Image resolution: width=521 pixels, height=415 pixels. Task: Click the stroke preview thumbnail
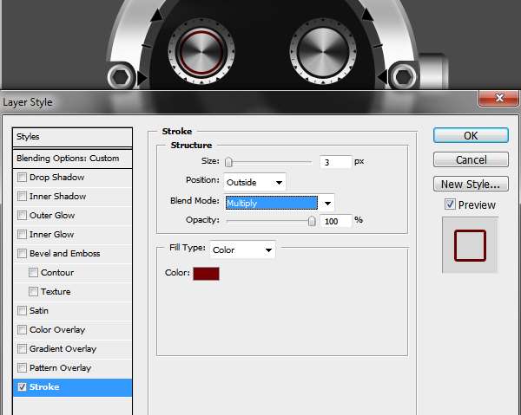tap(470, 245)
